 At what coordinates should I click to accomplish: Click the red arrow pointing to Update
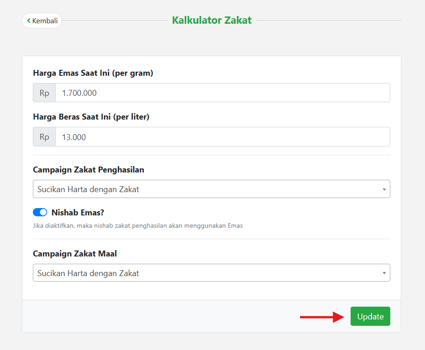321,317
